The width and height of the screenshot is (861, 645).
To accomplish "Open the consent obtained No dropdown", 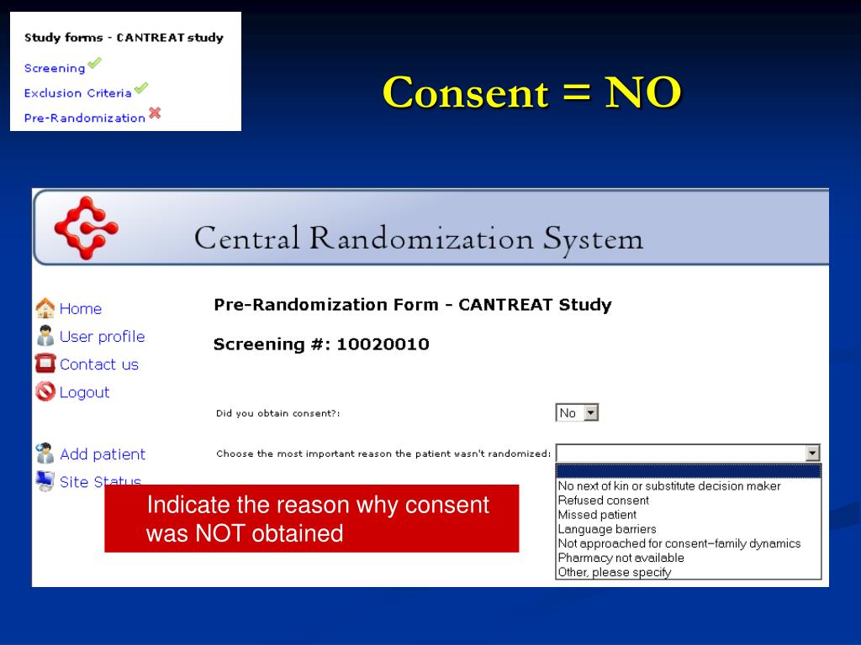I will point(577,412).
